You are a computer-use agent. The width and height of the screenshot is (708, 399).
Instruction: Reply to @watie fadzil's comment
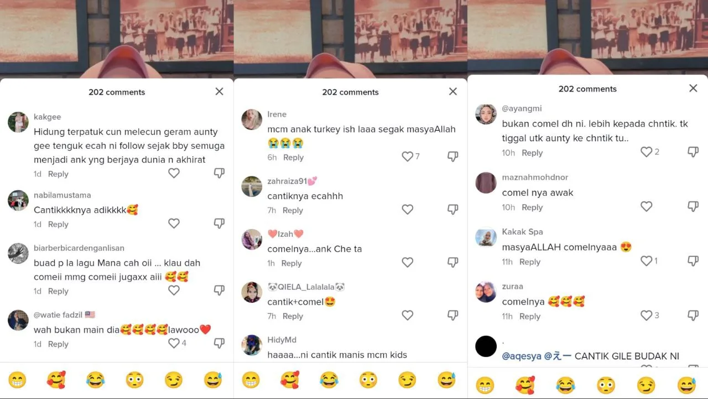[58, 344]
